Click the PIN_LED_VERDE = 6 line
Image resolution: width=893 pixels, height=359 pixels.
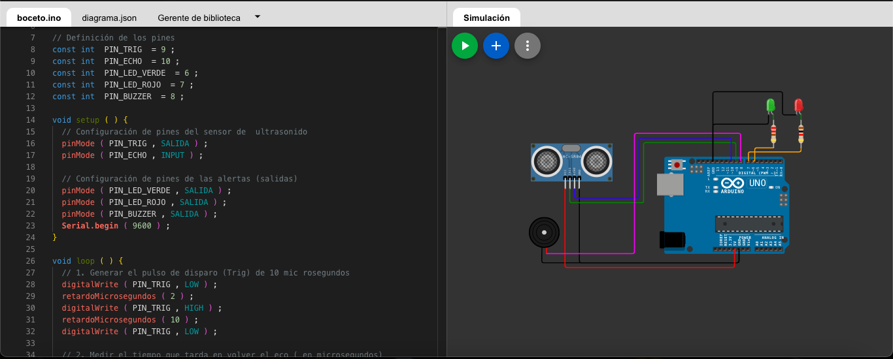tap(125, 73)
